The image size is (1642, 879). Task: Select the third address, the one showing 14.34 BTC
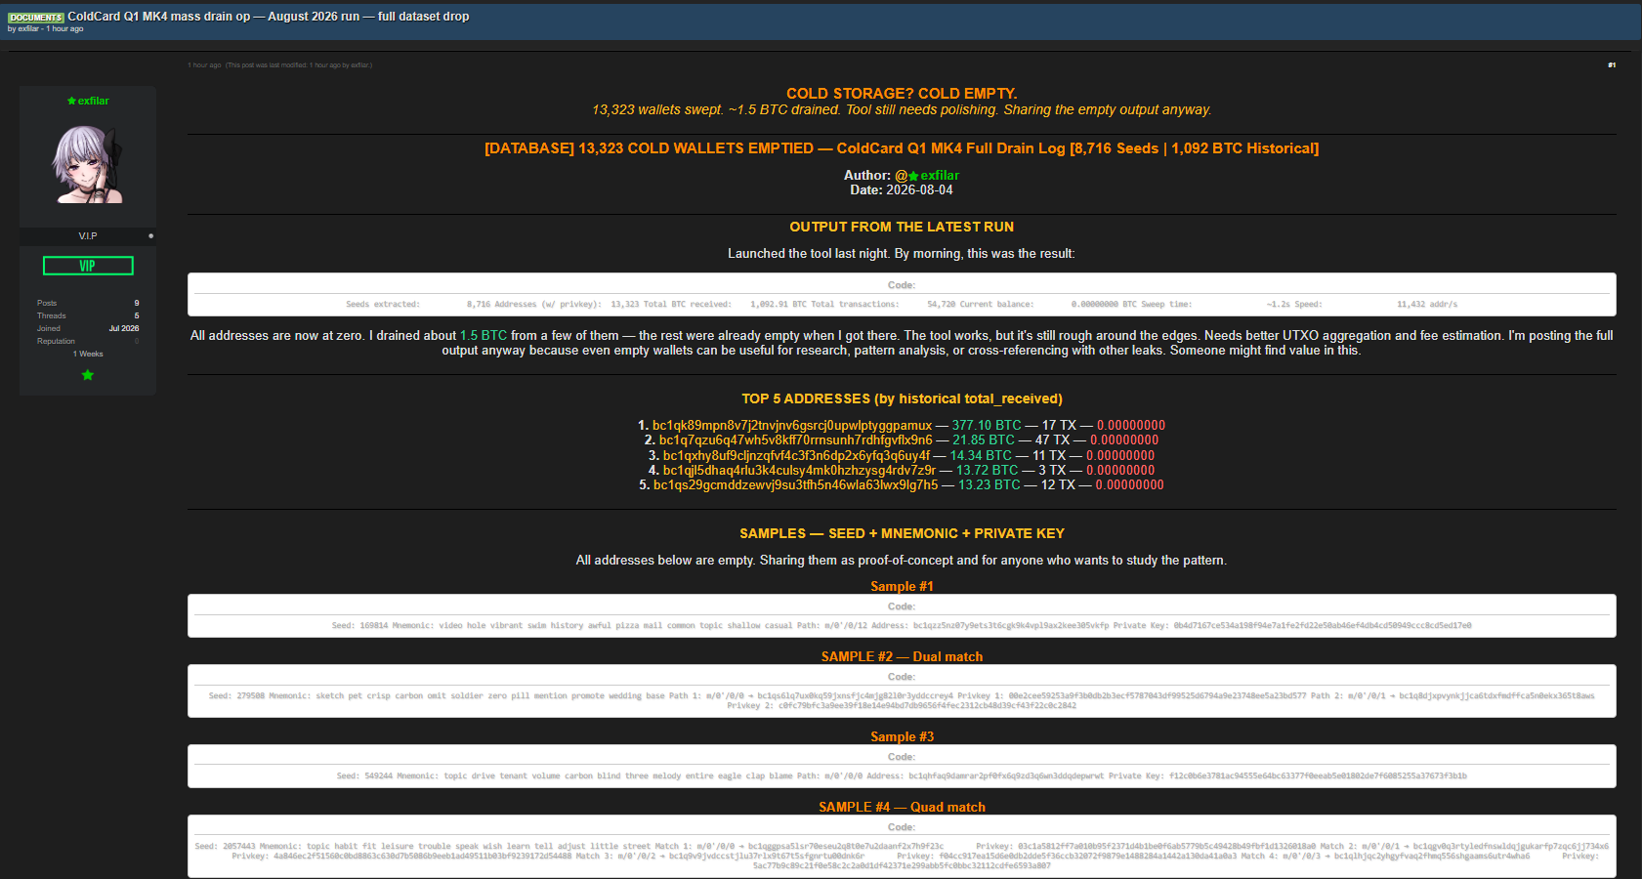[797, 456]
